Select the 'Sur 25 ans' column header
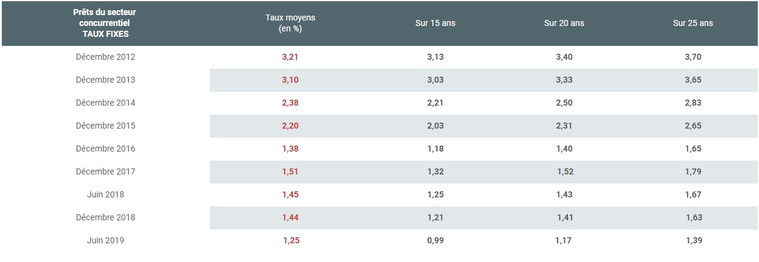This screenshot has width=759, height=262. [693, 23]
